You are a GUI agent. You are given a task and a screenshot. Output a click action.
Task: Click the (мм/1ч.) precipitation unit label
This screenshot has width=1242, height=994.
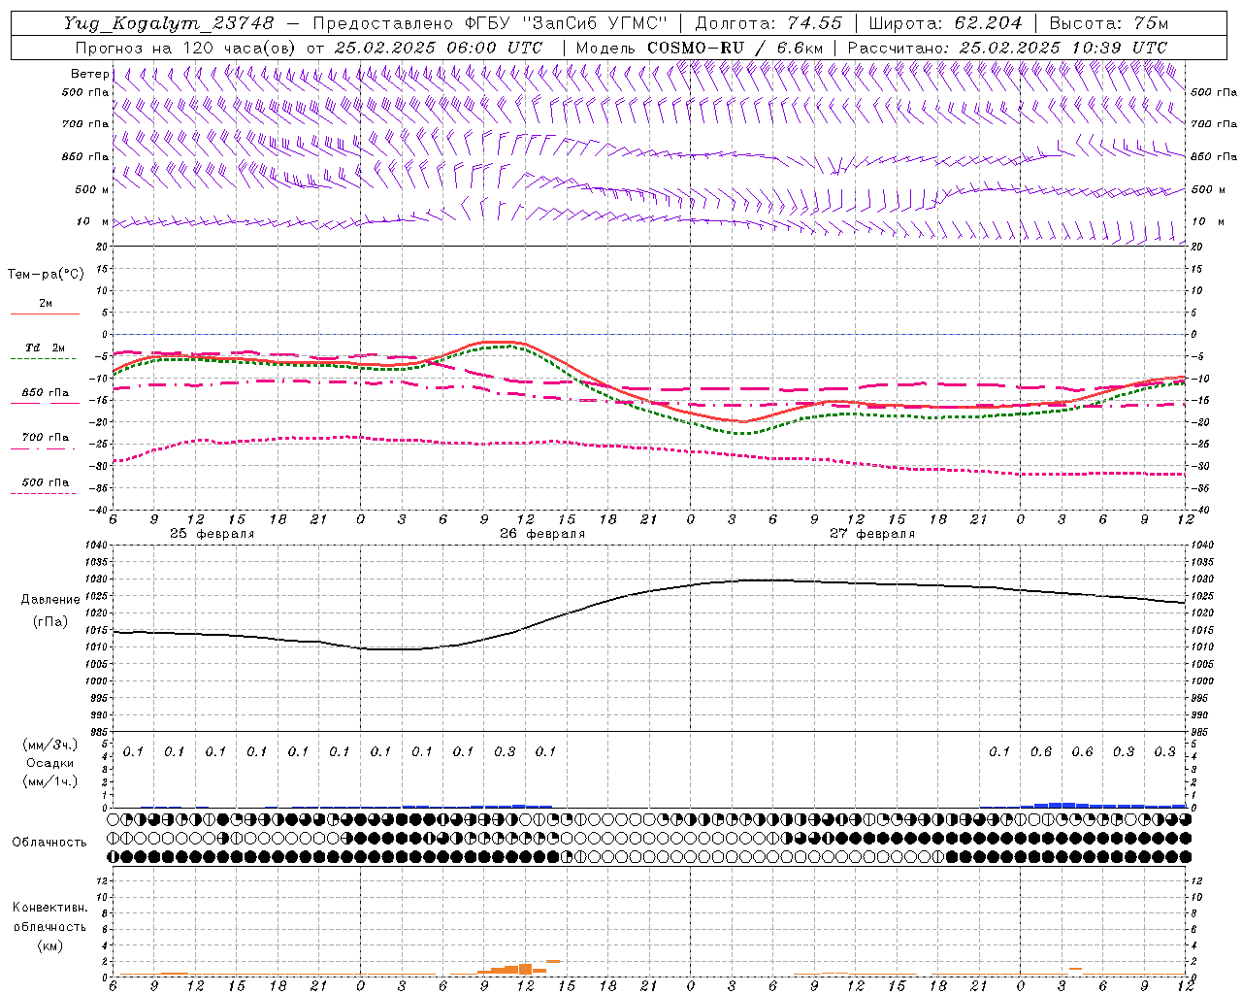50,781
